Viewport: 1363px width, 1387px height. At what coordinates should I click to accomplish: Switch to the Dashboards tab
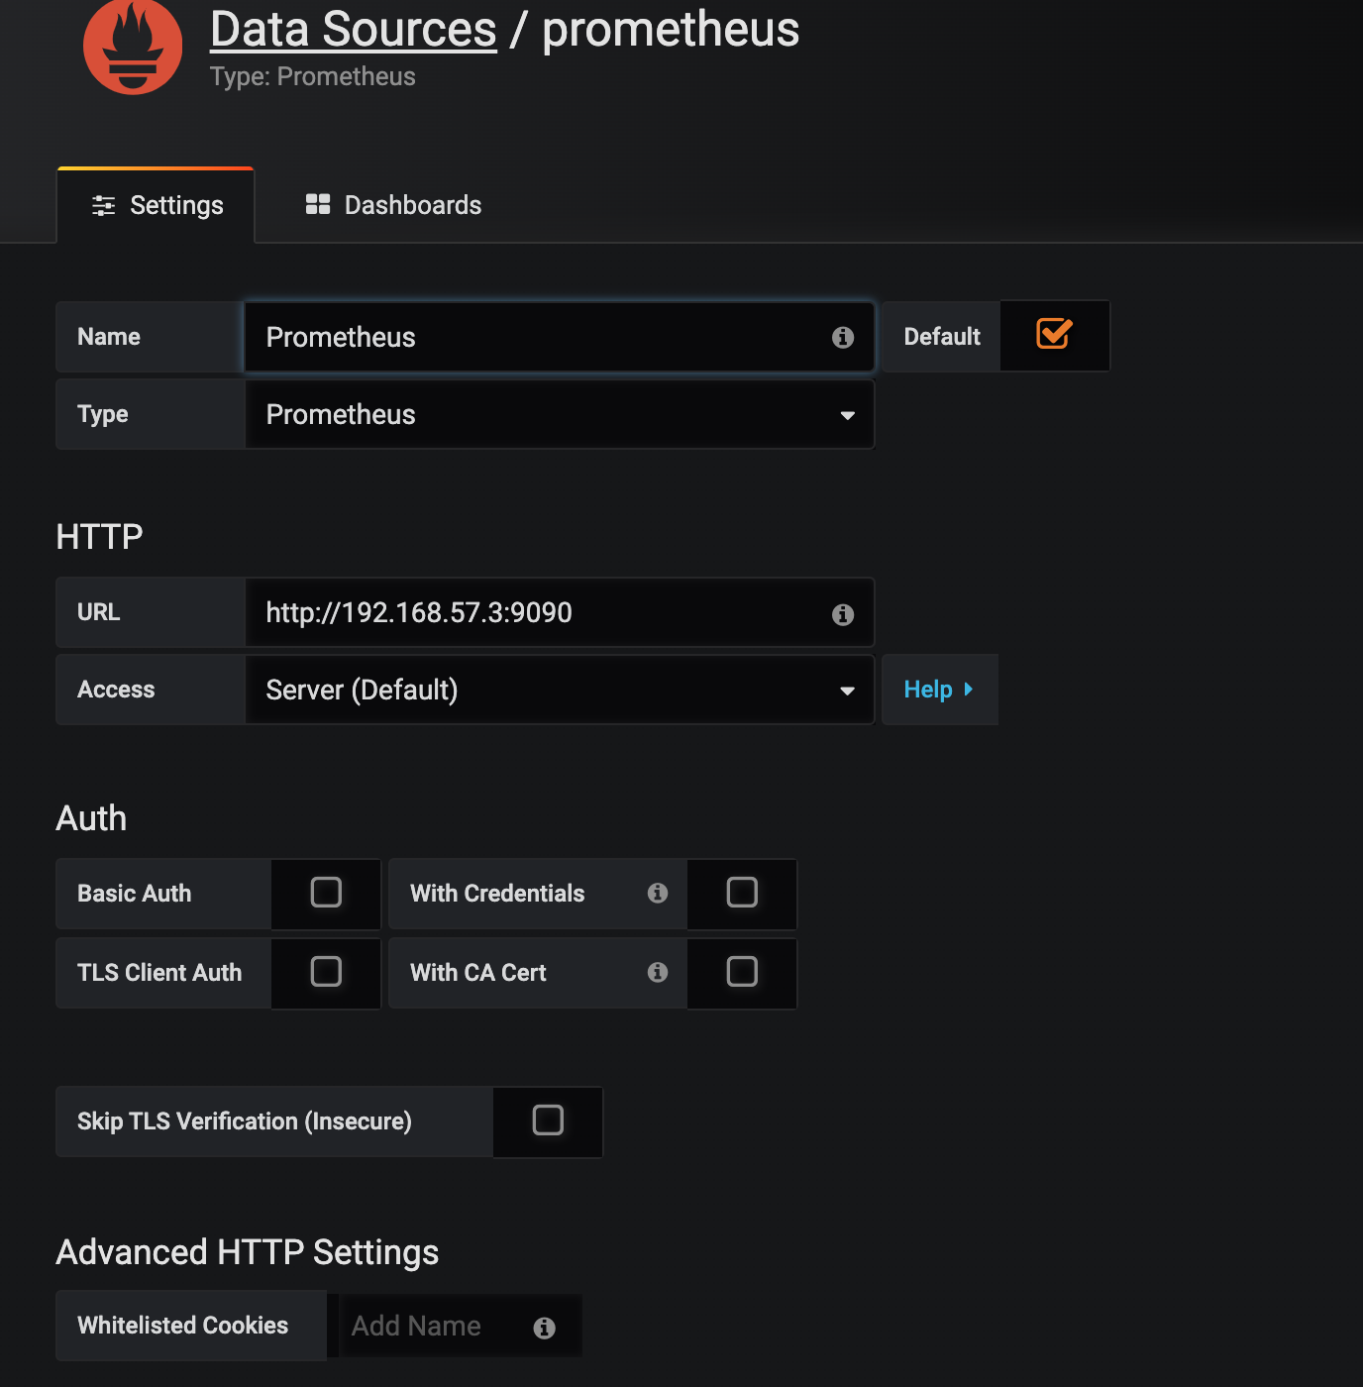tap(393, 205)
